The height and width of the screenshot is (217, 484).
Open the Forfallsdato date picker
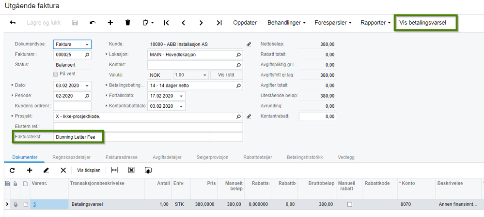(x=182, y=96)
